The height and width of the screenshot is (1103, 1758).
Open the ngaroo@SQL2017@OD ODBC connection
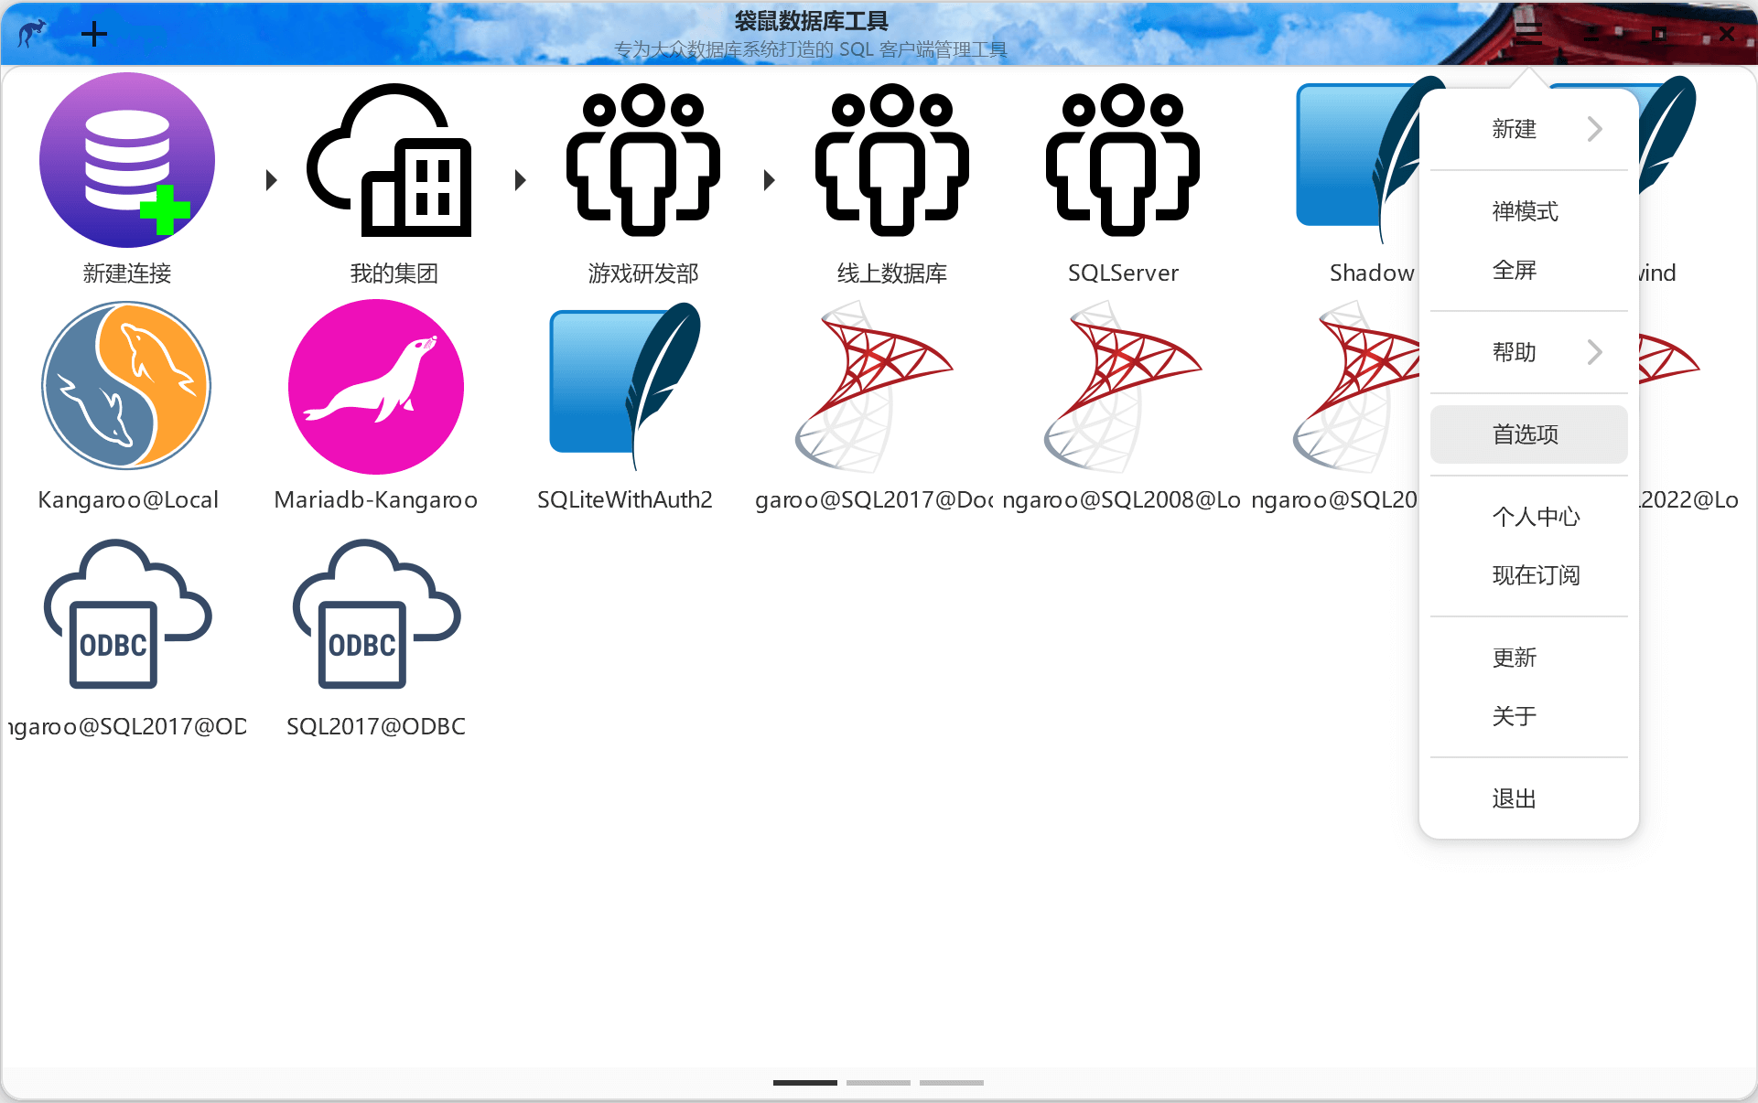pyautogui.click(x=127, y=613)
